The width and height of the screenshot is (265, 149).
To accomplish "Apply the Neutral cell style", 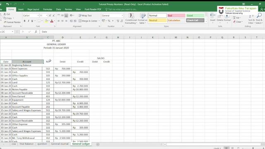I will (157, 20).
